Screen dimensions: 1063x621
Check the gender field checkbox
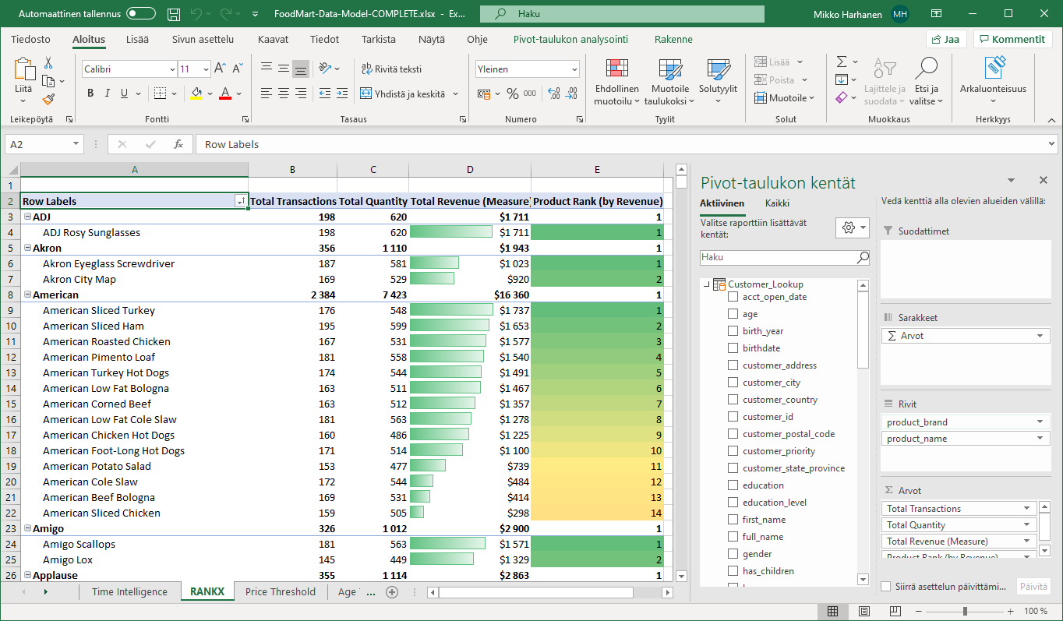(733, 554)
